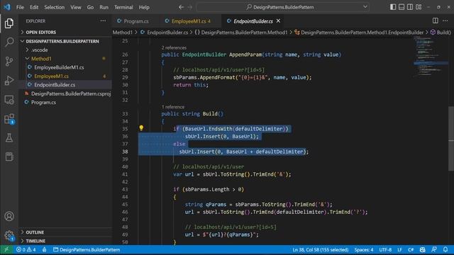Toggle primary side bar layout icon
This screenshot has height=255, width=454.
pyautogui.click(x=392, y=7)
